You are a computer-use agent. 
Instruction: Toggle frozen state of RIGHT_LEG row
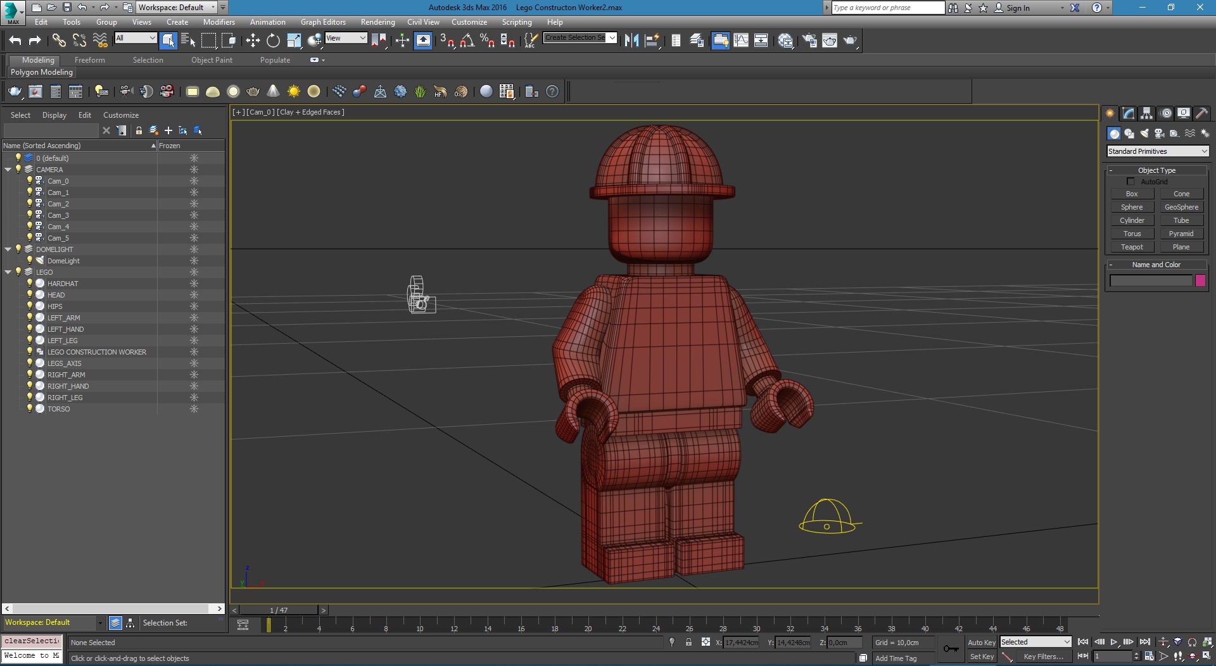coord(194,398)
